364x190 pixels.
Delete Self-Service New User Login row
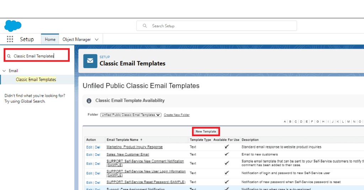tap(97, 173)
